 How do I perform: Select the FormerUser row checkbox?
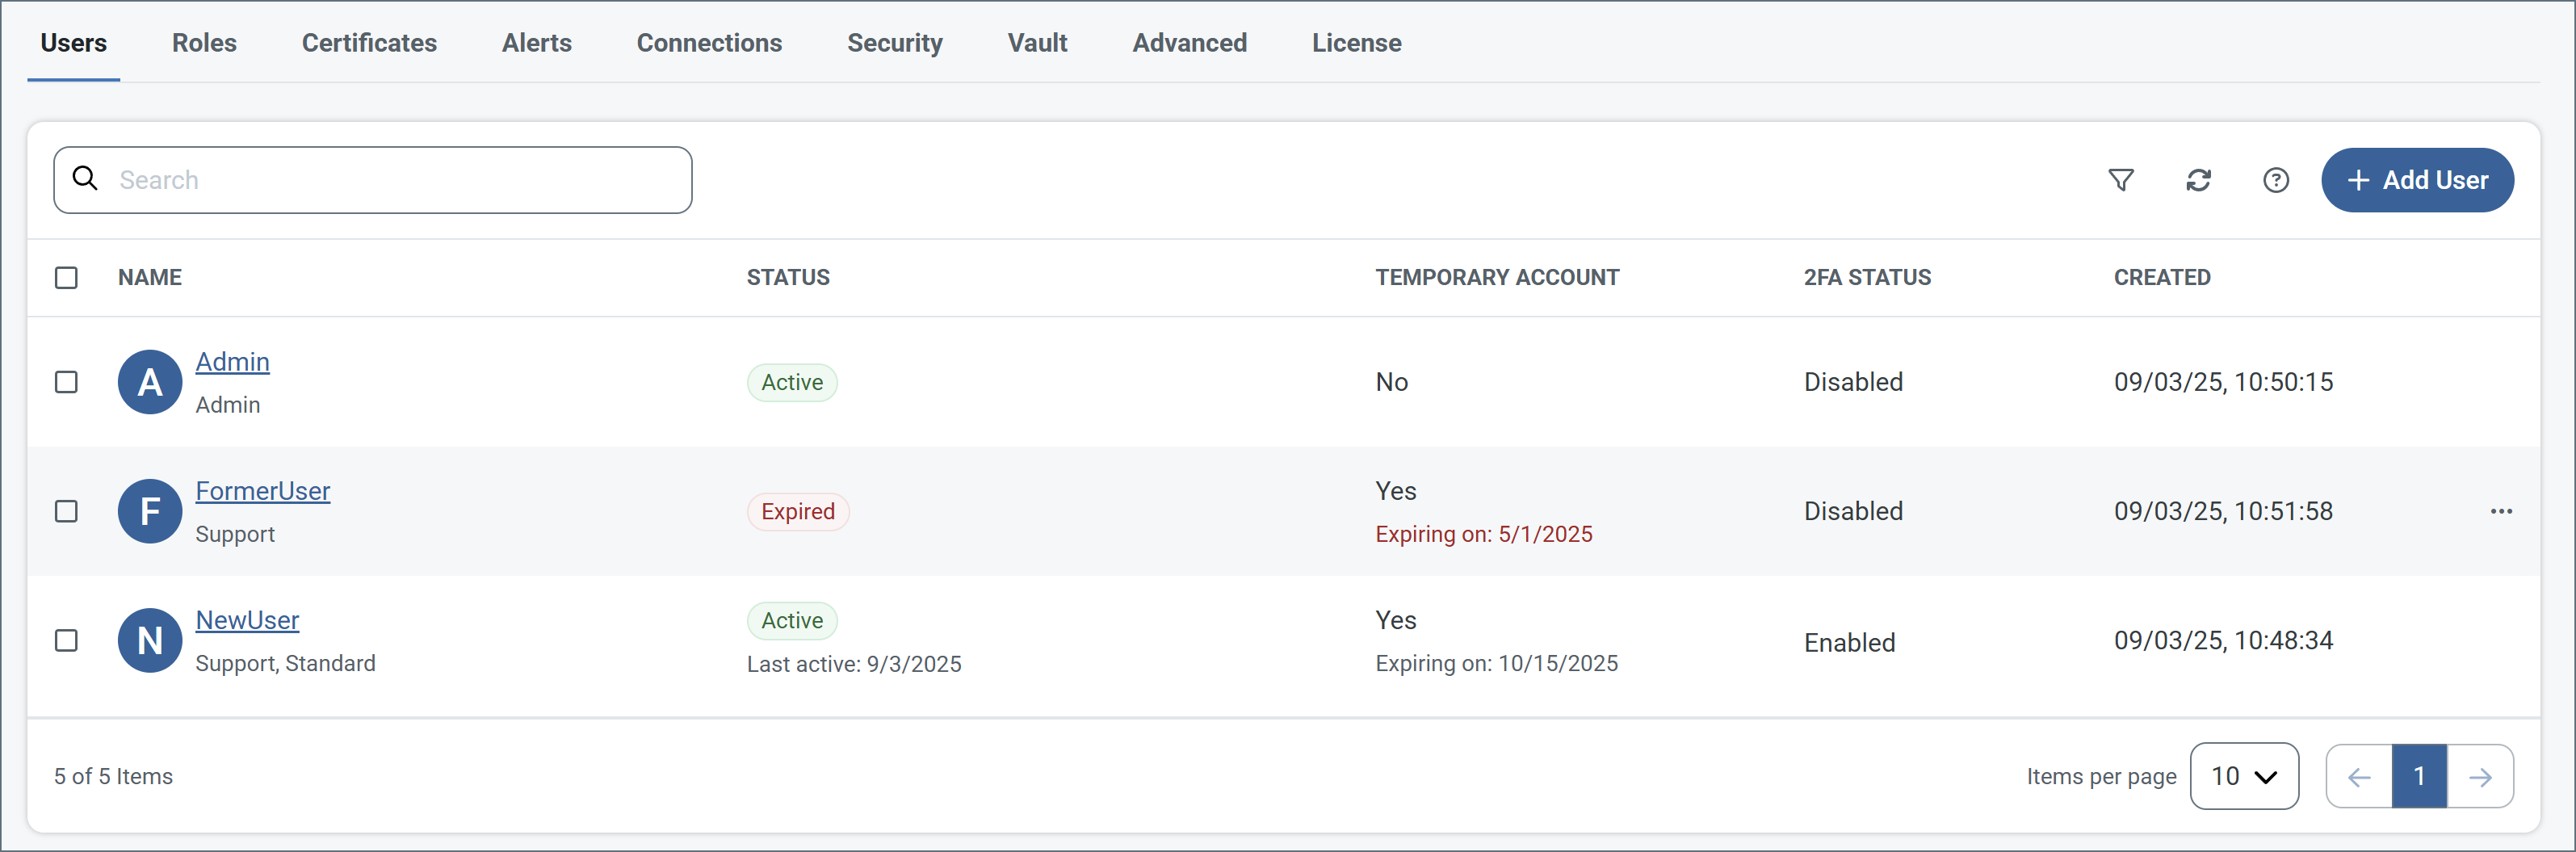pos(66,511)
